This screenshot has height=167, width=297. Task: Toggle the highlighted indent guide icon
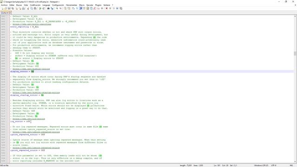coord(80,8)
